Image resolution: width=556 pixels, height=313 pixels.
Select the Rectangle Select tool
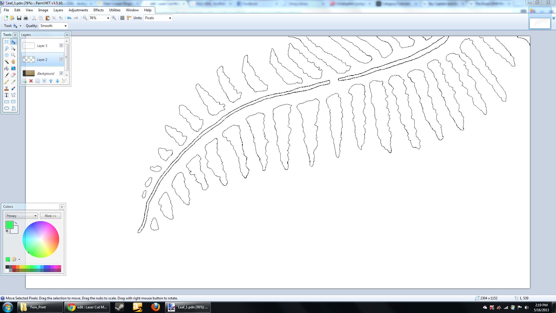pyautogui.click(x=7, y=42)
